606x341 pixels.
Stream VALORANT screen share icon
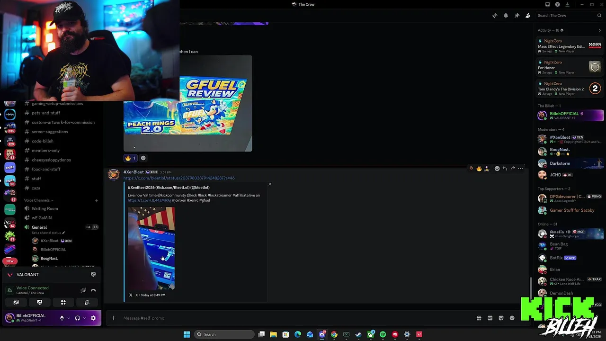(93, 275)
